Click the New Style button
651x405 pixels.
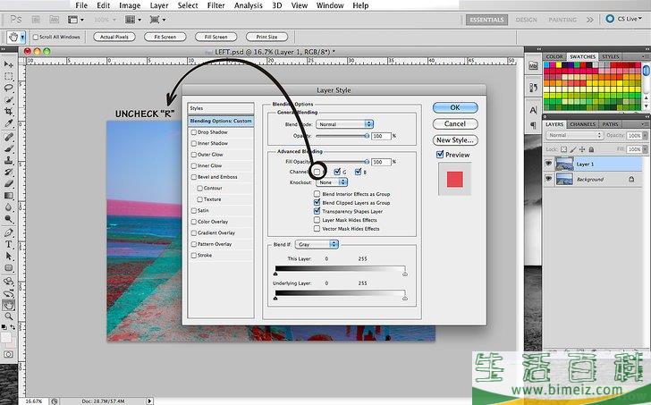[x=454, y=140]
